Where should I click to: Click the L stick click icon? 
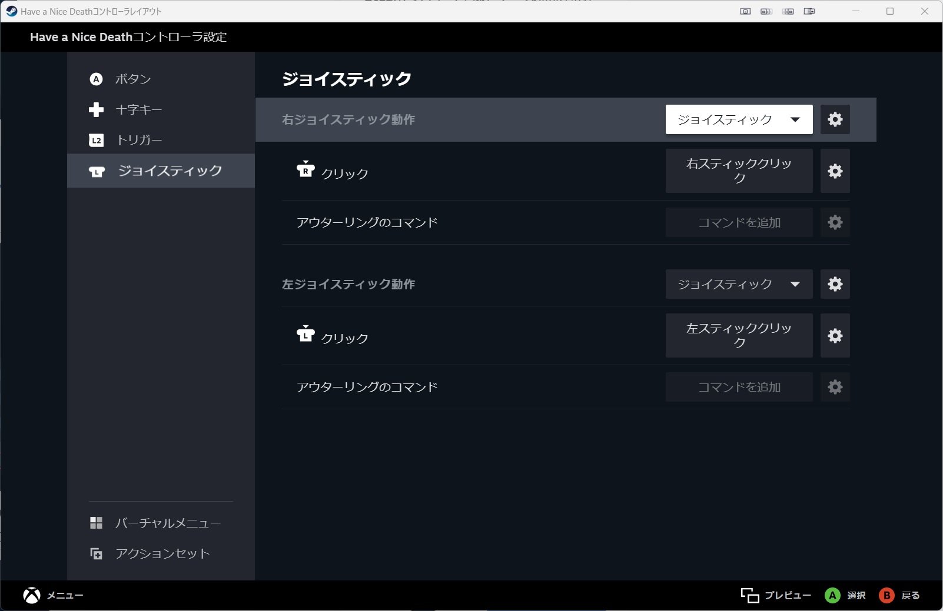tap(306, 333)
